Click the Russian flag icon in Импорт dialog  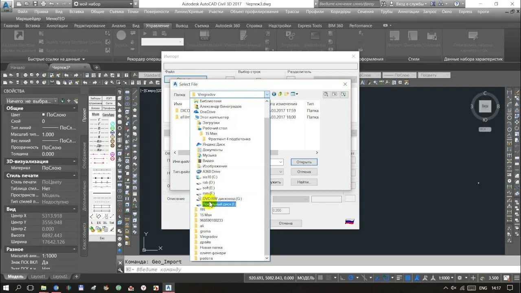[x=350, y=222]
